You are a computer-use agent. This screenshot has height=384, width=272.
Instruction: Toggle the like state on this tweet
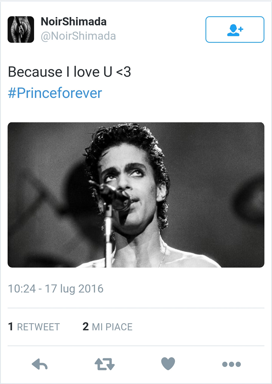[167, 364]
